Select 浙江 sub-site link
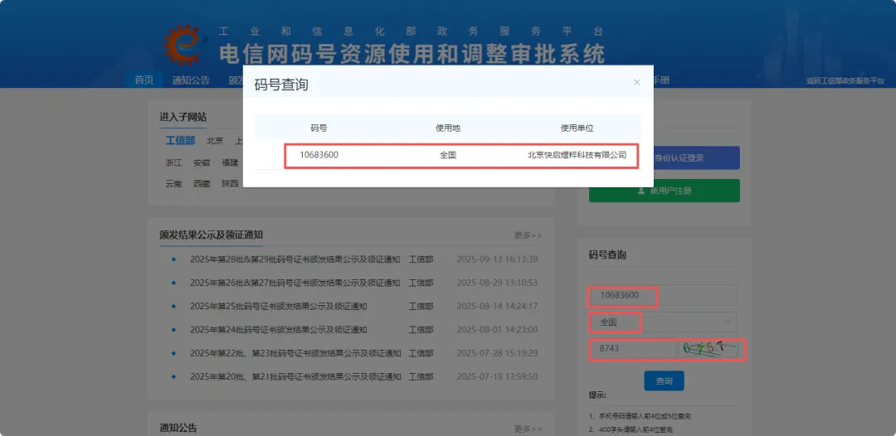Image resolution: width=896 pixels, height=436 pixels. (173, 162)
